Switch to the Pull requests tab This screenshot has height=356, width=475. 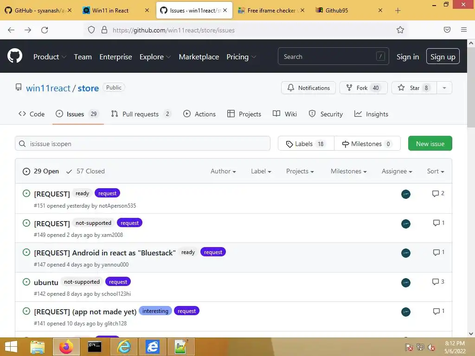coord(141,114)
